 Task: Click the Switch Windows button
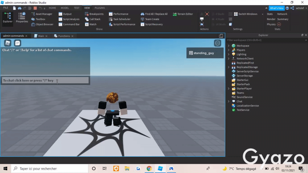245,14
